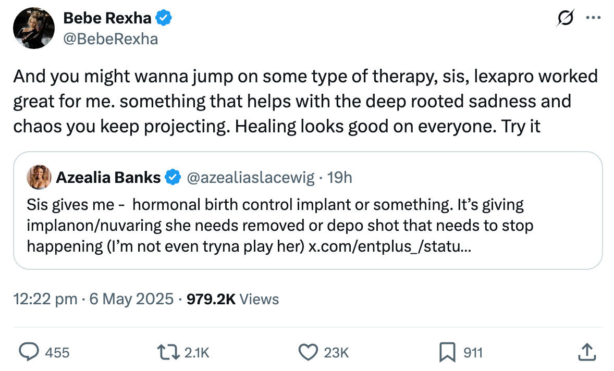
Task: Select Bebe Rexha's verified badge
Action: pos(164,17)
